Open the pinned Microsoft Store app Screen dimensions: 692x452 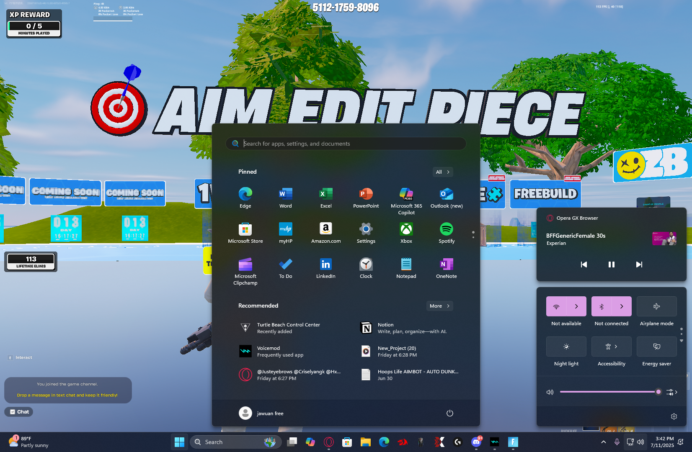(x=245, y=233)
